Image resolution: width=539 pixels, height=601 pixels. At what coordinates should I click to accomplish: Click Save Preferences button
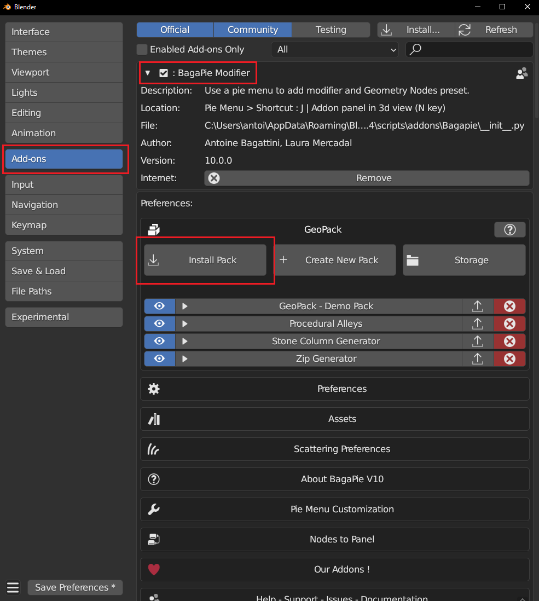(75, 587)
